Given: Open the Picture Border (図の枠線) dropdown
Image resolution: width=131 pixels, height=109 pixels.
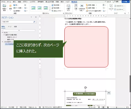Looking at the screenshot, I should click(x=56, y=5).
